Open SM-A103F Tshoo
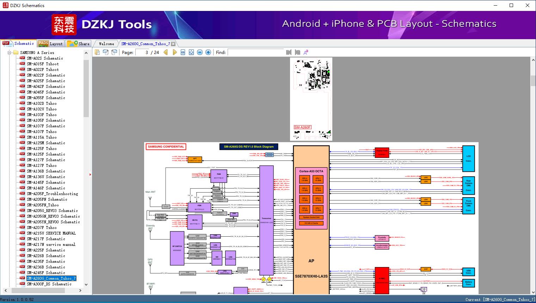 coord(42,115)
